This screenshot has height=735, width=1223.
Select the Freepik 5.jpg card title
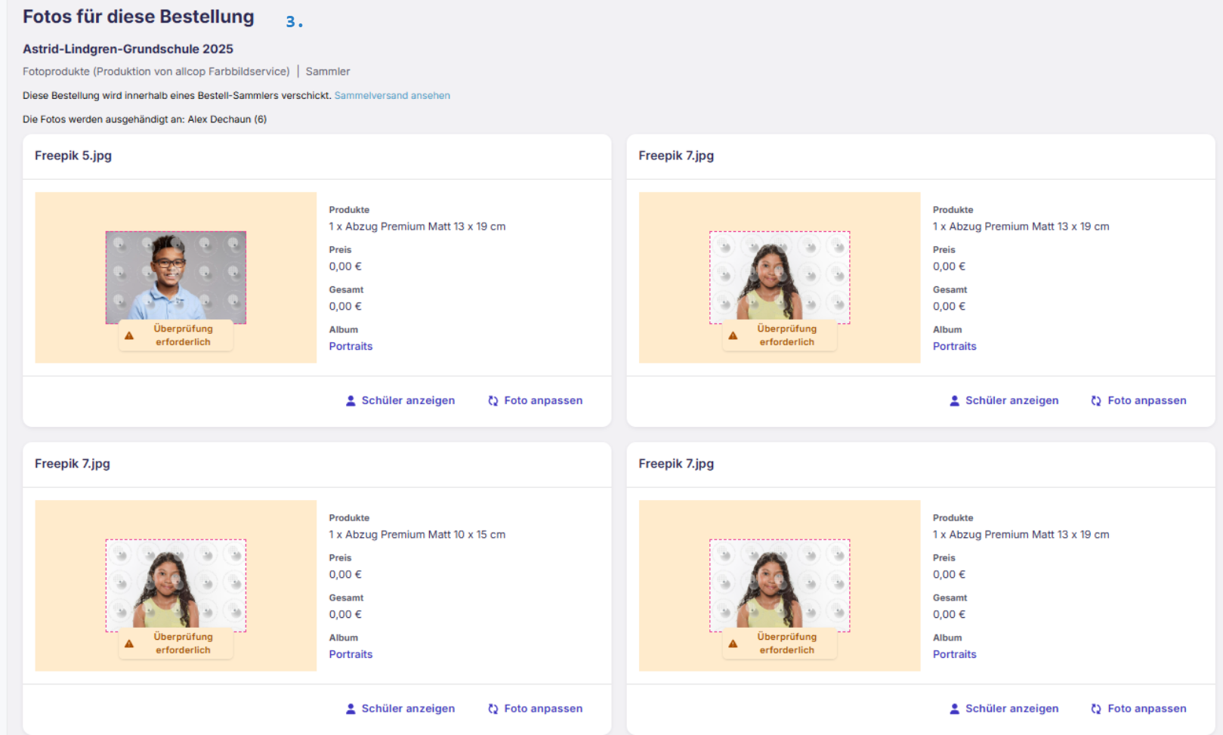(73, 156)
